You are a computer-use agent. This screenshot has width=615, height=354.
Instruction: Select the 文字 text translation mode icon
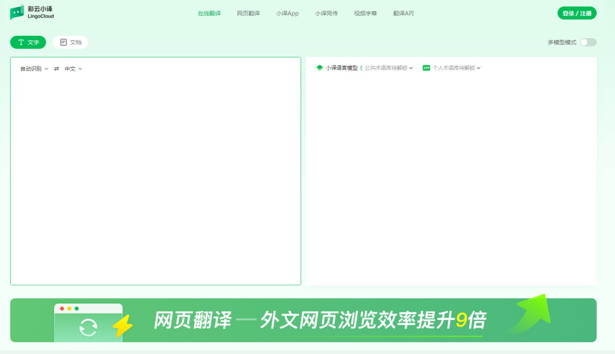coord(20,42)
